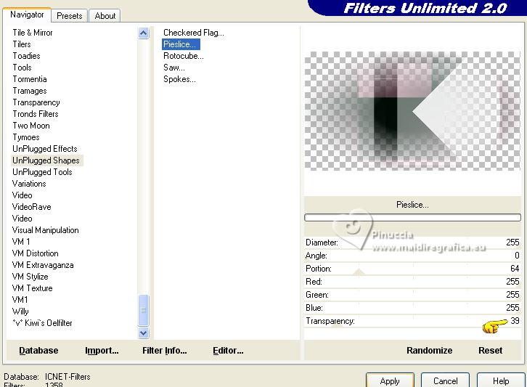
Task: Select the Tronds Filters category
Action: tap(36, 114)
